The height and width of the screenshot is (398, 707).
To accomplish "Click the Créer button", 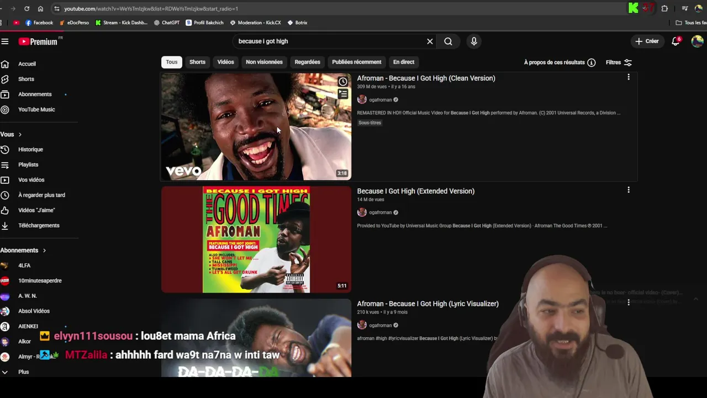I will click(x=647, y=41).
